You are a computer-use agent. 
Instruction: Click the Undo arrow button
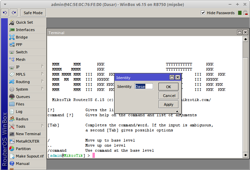5,13
